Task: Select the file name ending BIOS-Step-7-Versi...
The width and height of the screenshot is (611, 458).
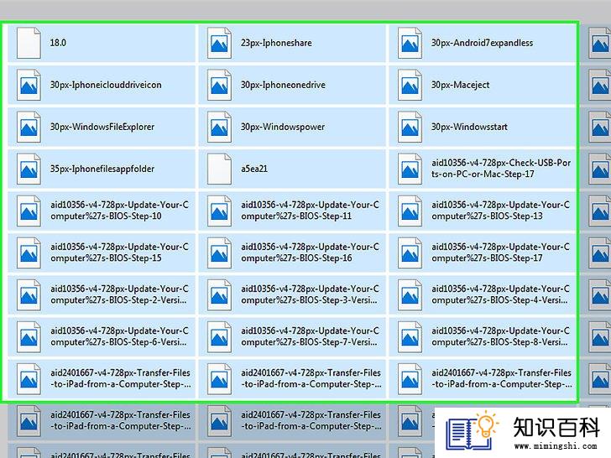Action: pyautogui.click(x=311, y=336)
